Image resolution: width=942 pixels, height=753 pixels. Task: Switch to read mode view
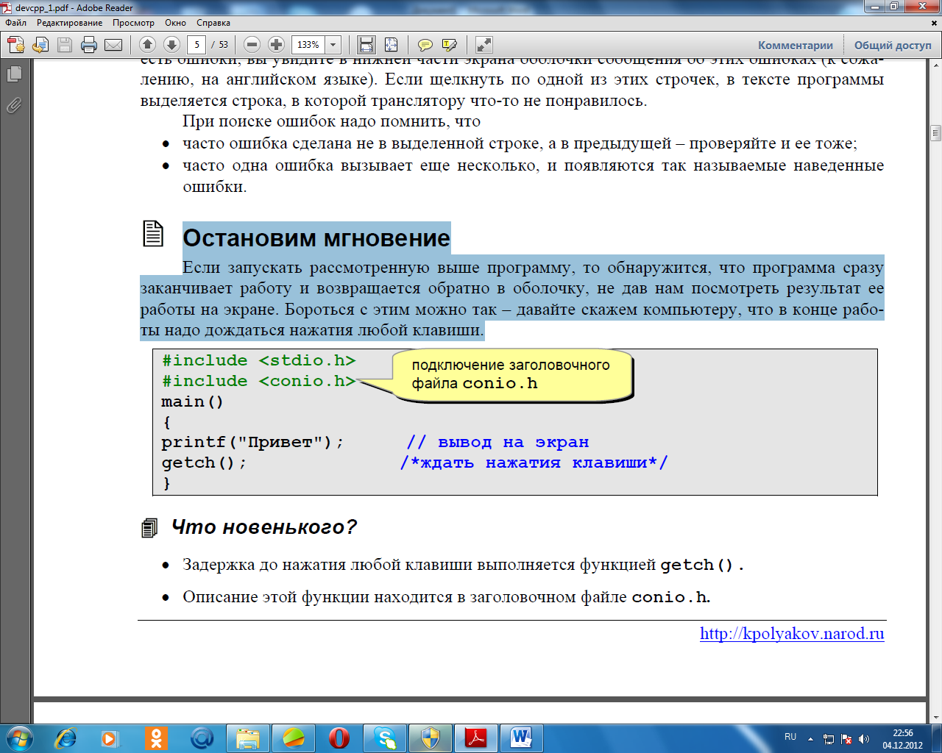484,45
